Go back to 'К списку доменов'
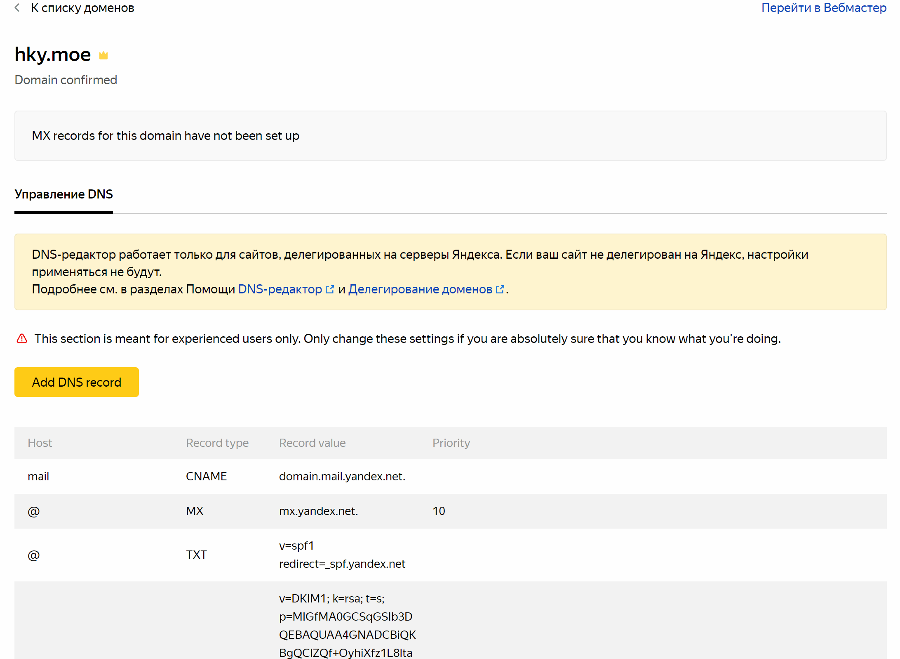 [x=82, y=8]
